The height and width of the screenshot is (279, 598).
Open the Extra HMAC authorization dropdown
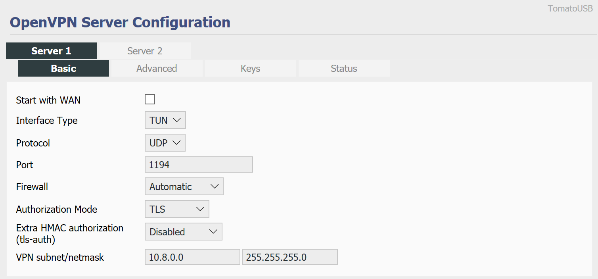click(x=183, y=232)
